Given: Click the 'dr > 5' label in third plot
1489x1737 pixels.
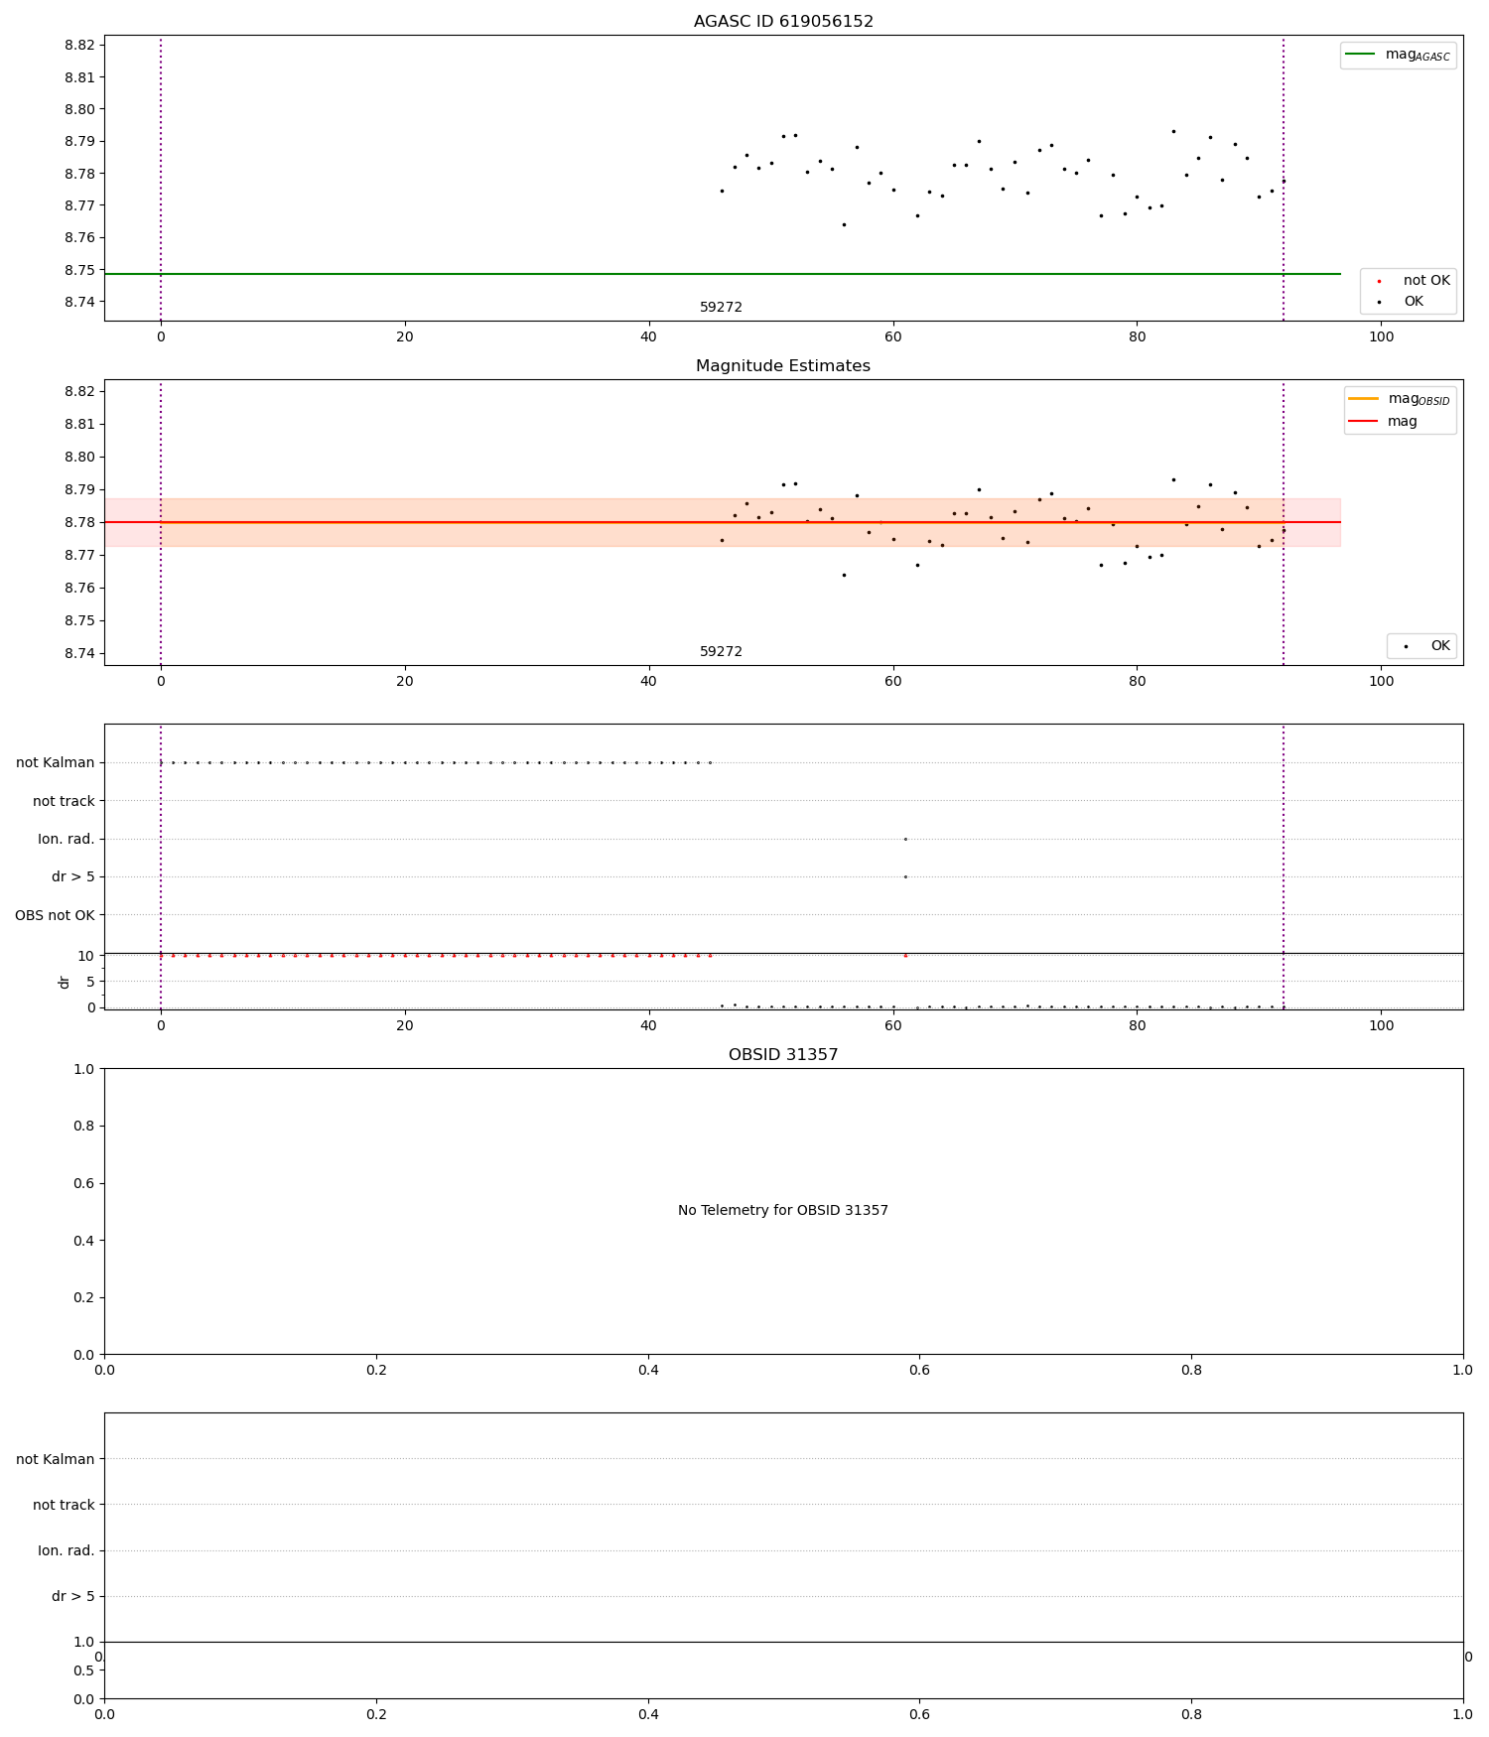Looking at the screenshot, I should (x=73, y=877).
